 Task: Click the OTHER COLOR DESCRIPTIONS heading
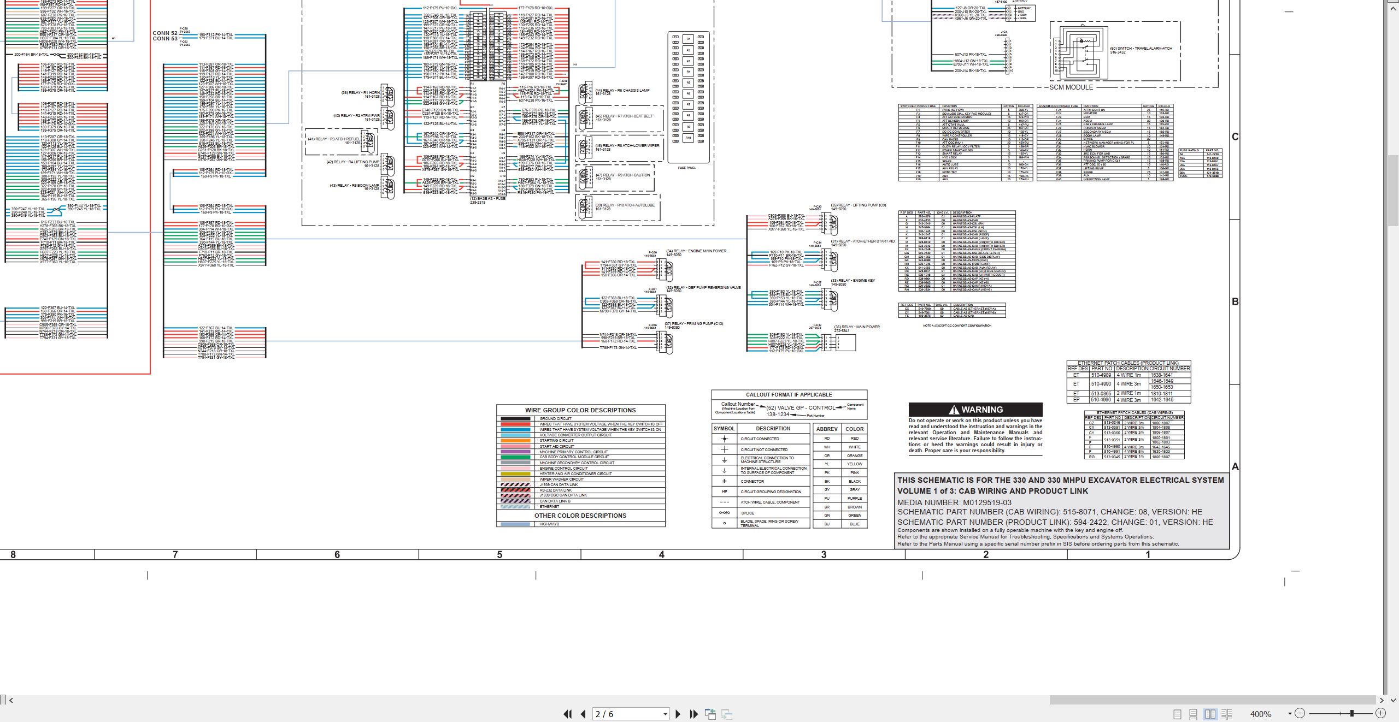pyautogui.click(x=580, y=516)
